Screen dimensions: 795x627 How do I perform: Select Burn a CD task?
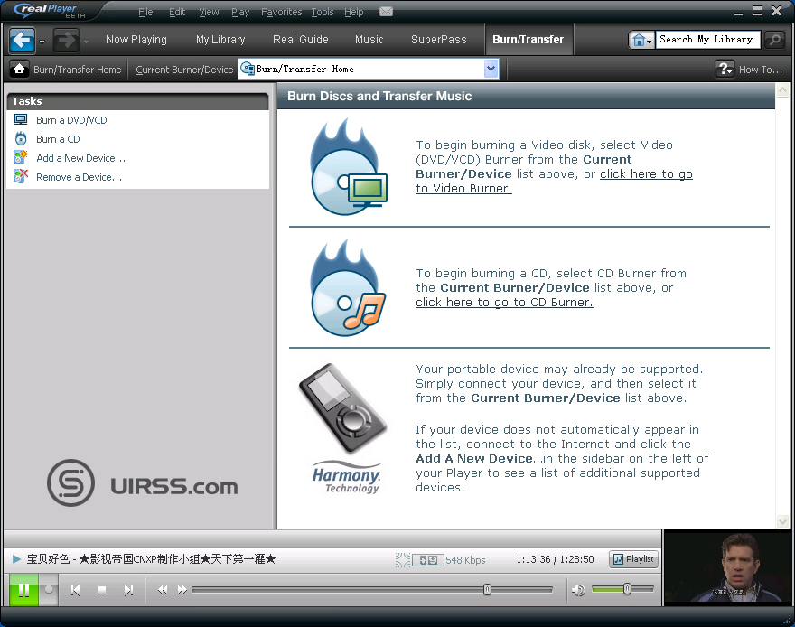coord(58,139)
